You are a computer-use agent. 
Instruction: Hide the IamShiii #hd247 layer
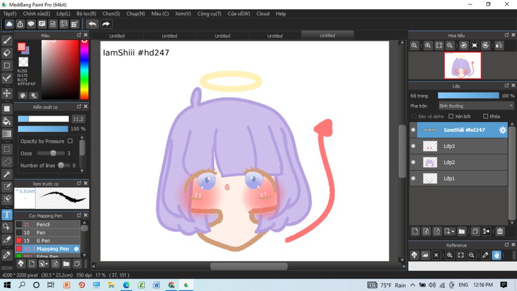[x=413, y=130]
